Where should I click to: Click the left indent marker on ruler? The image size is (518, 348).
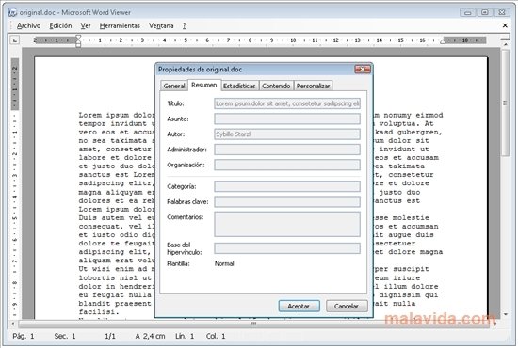78,41
